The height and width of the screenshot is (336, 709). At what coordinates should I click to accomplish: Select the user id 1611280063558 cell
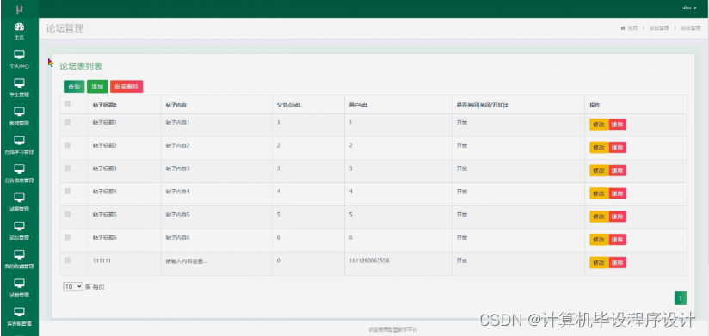[x=369, y=260]
